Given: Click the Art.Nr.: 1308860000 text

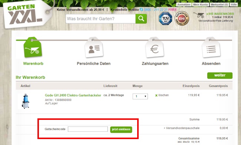Looking at the screenshot, I should click(58, 100).
